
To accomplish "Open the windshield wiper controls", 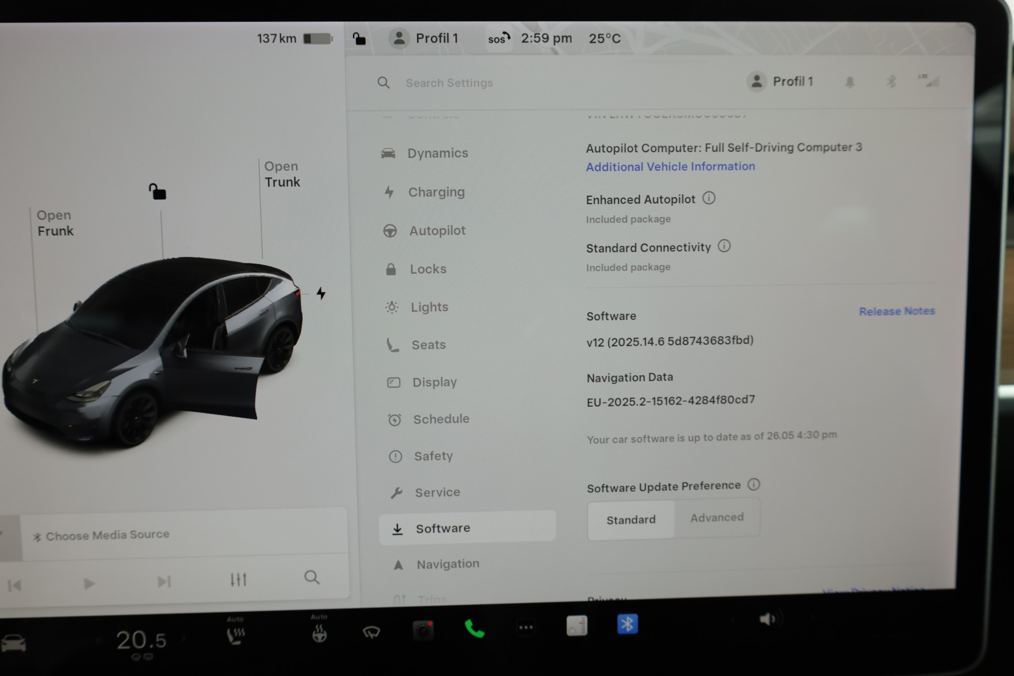I will click(x=371, y=631).
